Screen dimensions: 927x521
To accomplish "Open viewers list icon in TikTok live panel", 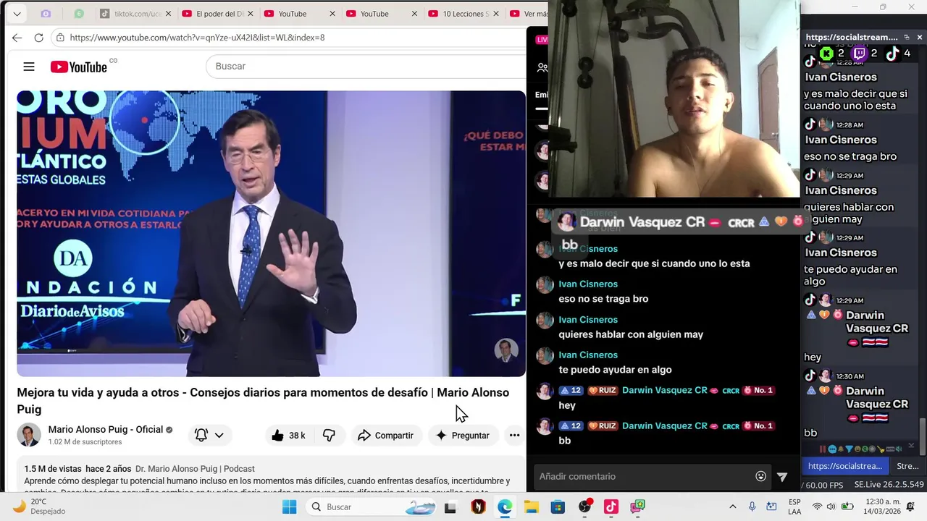I will tap(542, 68).
